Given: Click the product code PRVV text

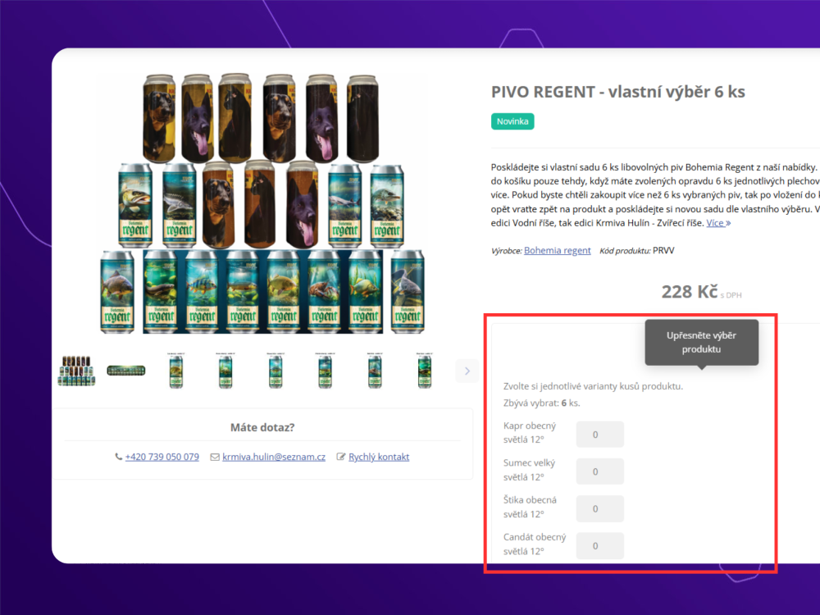Looking at the screenshot, I should [663, 250].
